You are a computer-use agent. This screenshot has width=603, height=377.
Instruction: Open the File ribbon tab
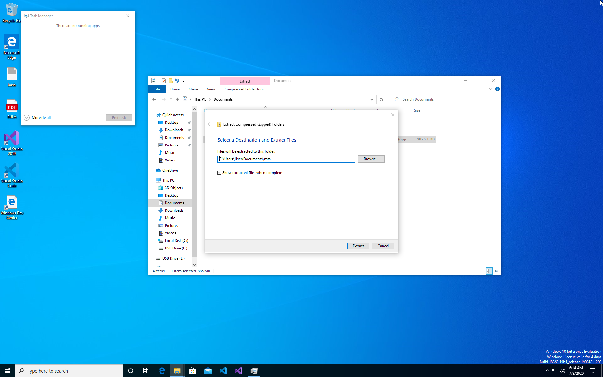(157, 89)
